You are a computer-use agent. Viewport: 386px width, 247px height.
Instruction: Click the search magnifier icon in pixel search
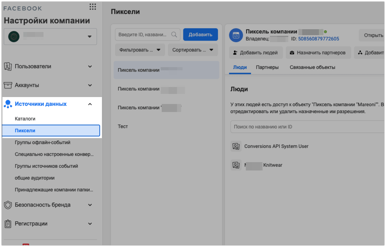coord(174,34)
